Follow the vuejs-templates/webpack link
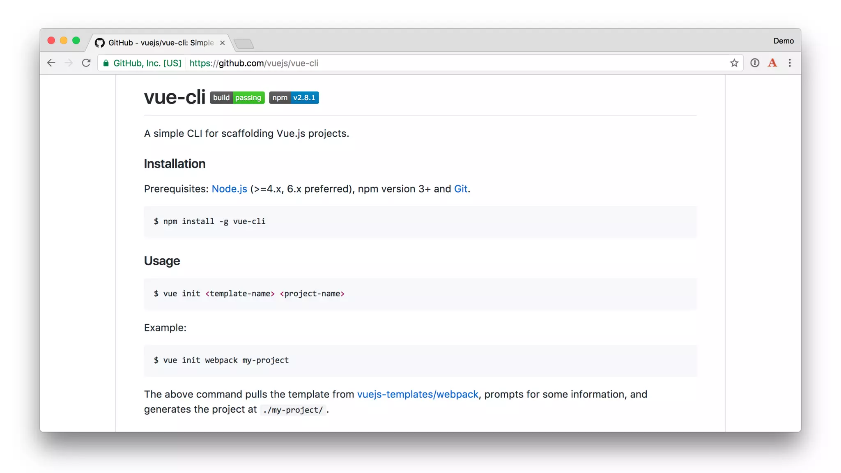 [x=417, y=394]
